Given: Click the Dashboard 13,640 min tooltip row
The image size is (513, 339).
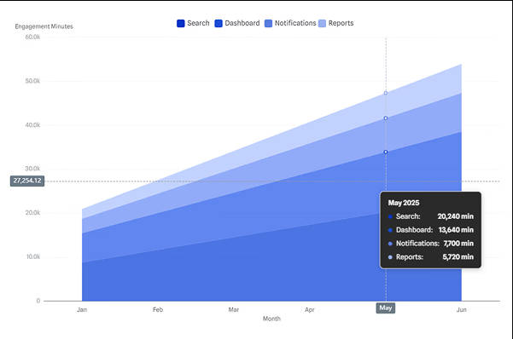Looking at the screenshot, I should point(430,230).
